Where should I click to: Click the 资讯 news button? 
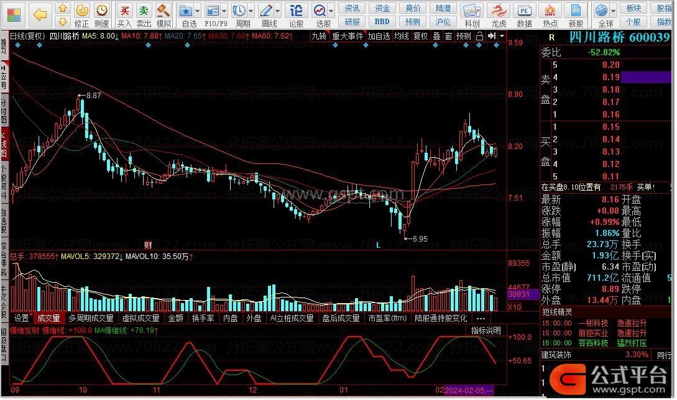click(352, 8)
